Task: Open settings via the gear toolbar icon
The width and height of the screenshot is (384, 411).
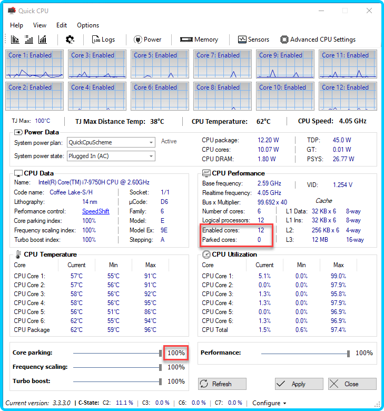Action: 70,40
